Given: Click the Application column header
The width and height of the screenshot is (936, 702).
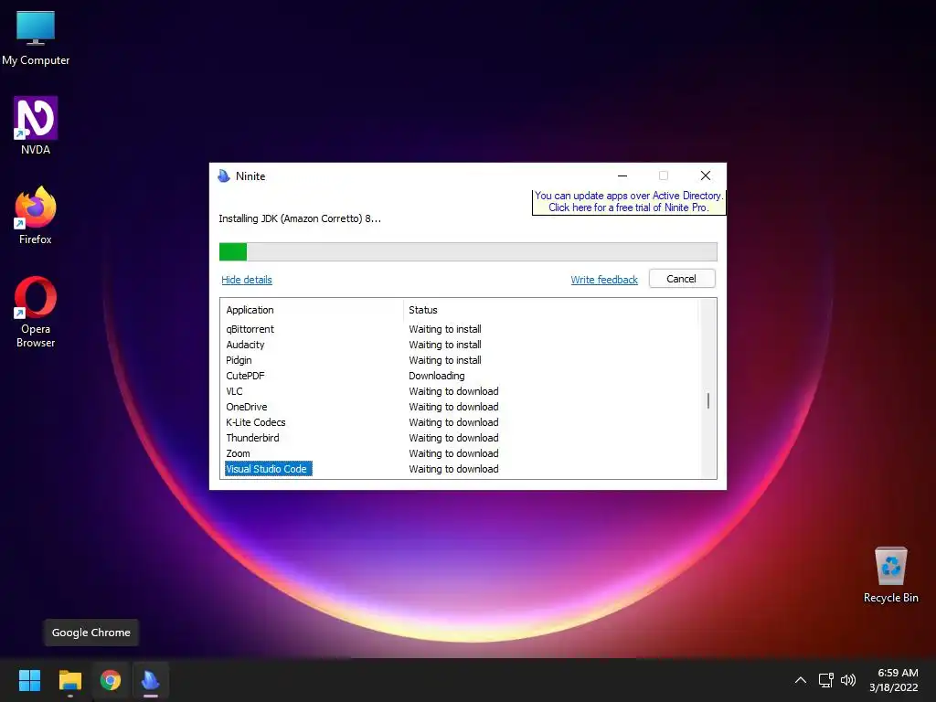Looking at the screenshot, I should 313,310.
